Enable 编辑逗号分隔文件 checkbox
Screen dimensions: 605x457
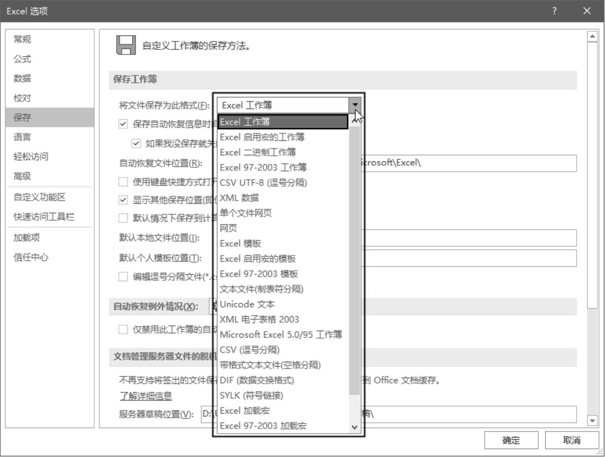[123, 277]
